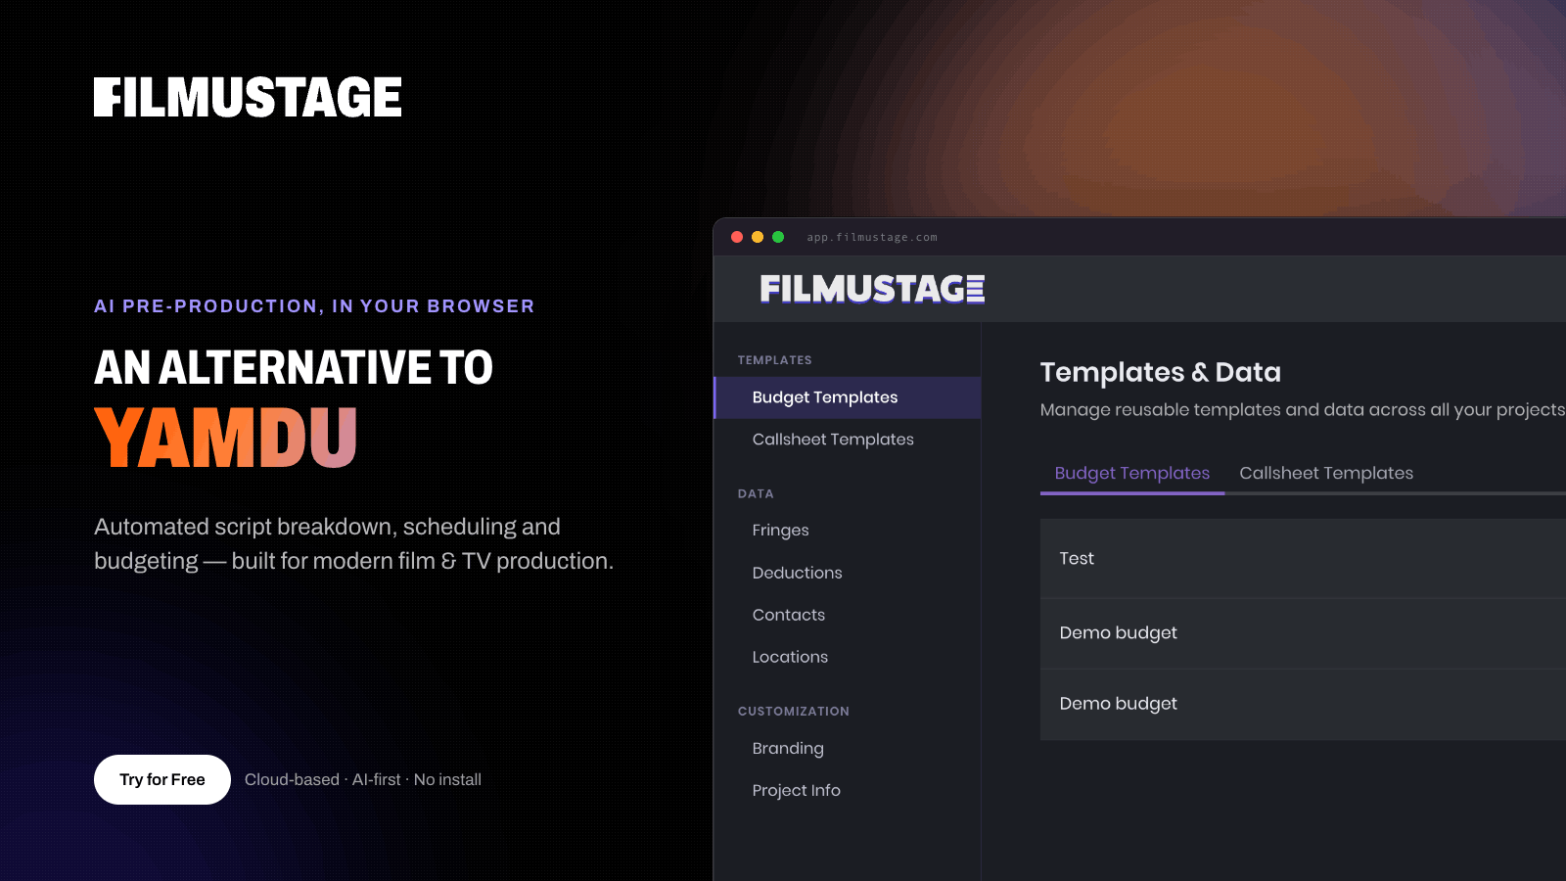This screenshot has width=1566, height=881.
Task: Click the Try for Free button
Action: point(162,779)
